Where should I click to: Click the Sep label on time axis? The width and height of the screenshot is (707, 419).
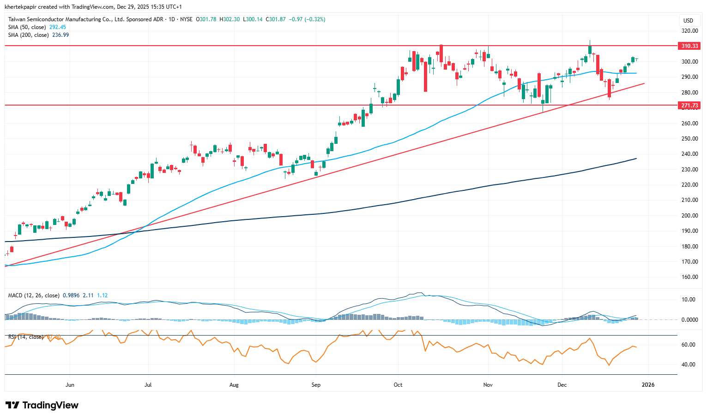coord(316,385)
